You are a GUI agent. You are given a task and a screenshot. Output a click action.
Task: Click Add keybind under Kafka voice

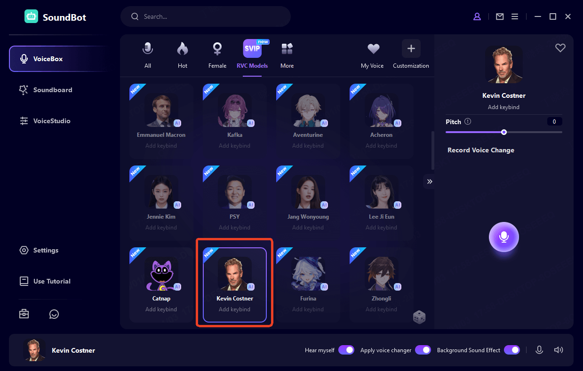[x=234, y=146]
